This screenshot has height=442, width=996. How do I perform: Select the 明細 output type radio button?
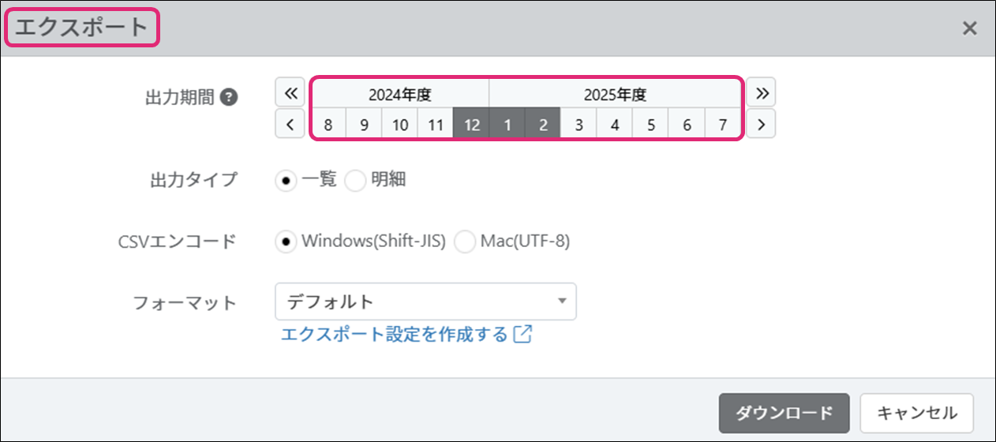click(x=356, y=181)
